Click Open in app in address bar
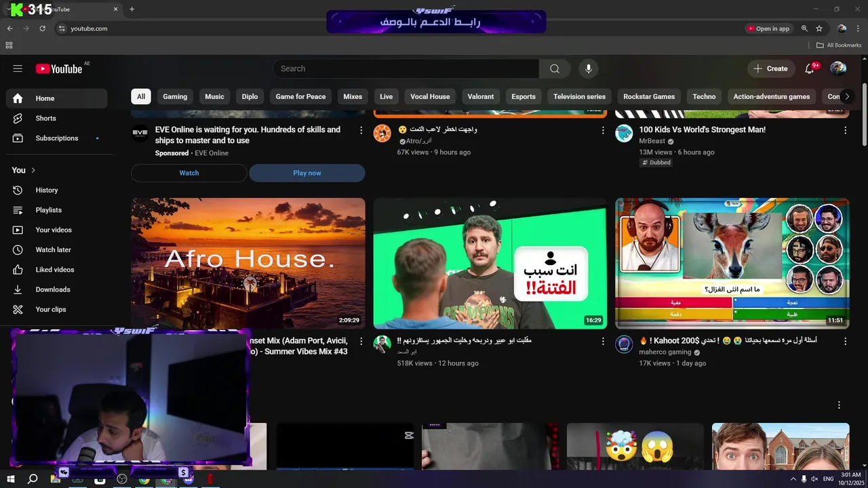868x488 pixels. pyautogui.click(x=768, y=28)
